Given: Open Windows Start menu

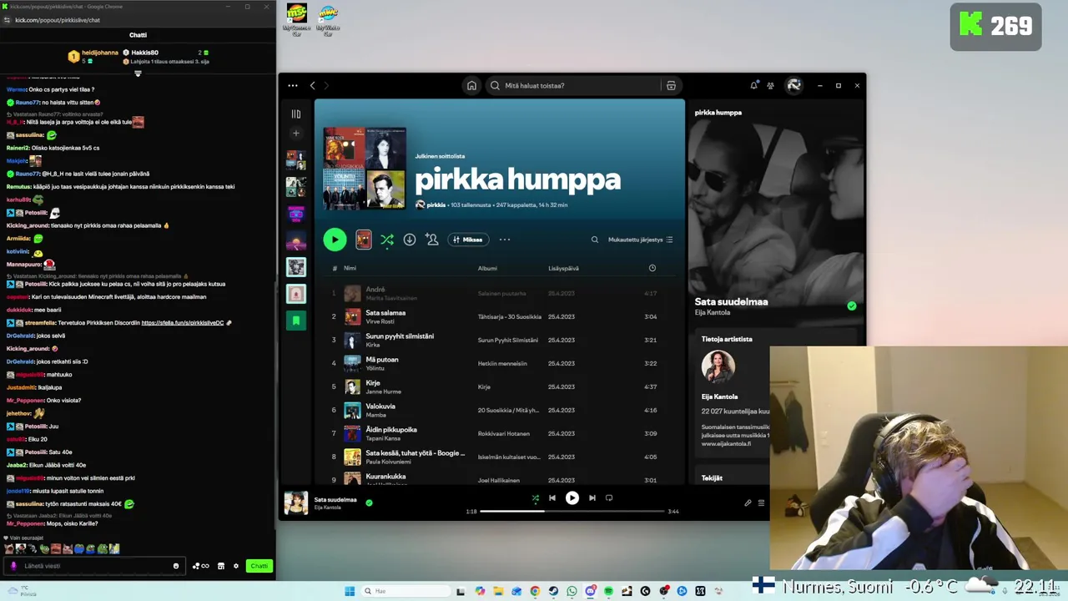Looking at the screenshot, I should click(350, 591).
